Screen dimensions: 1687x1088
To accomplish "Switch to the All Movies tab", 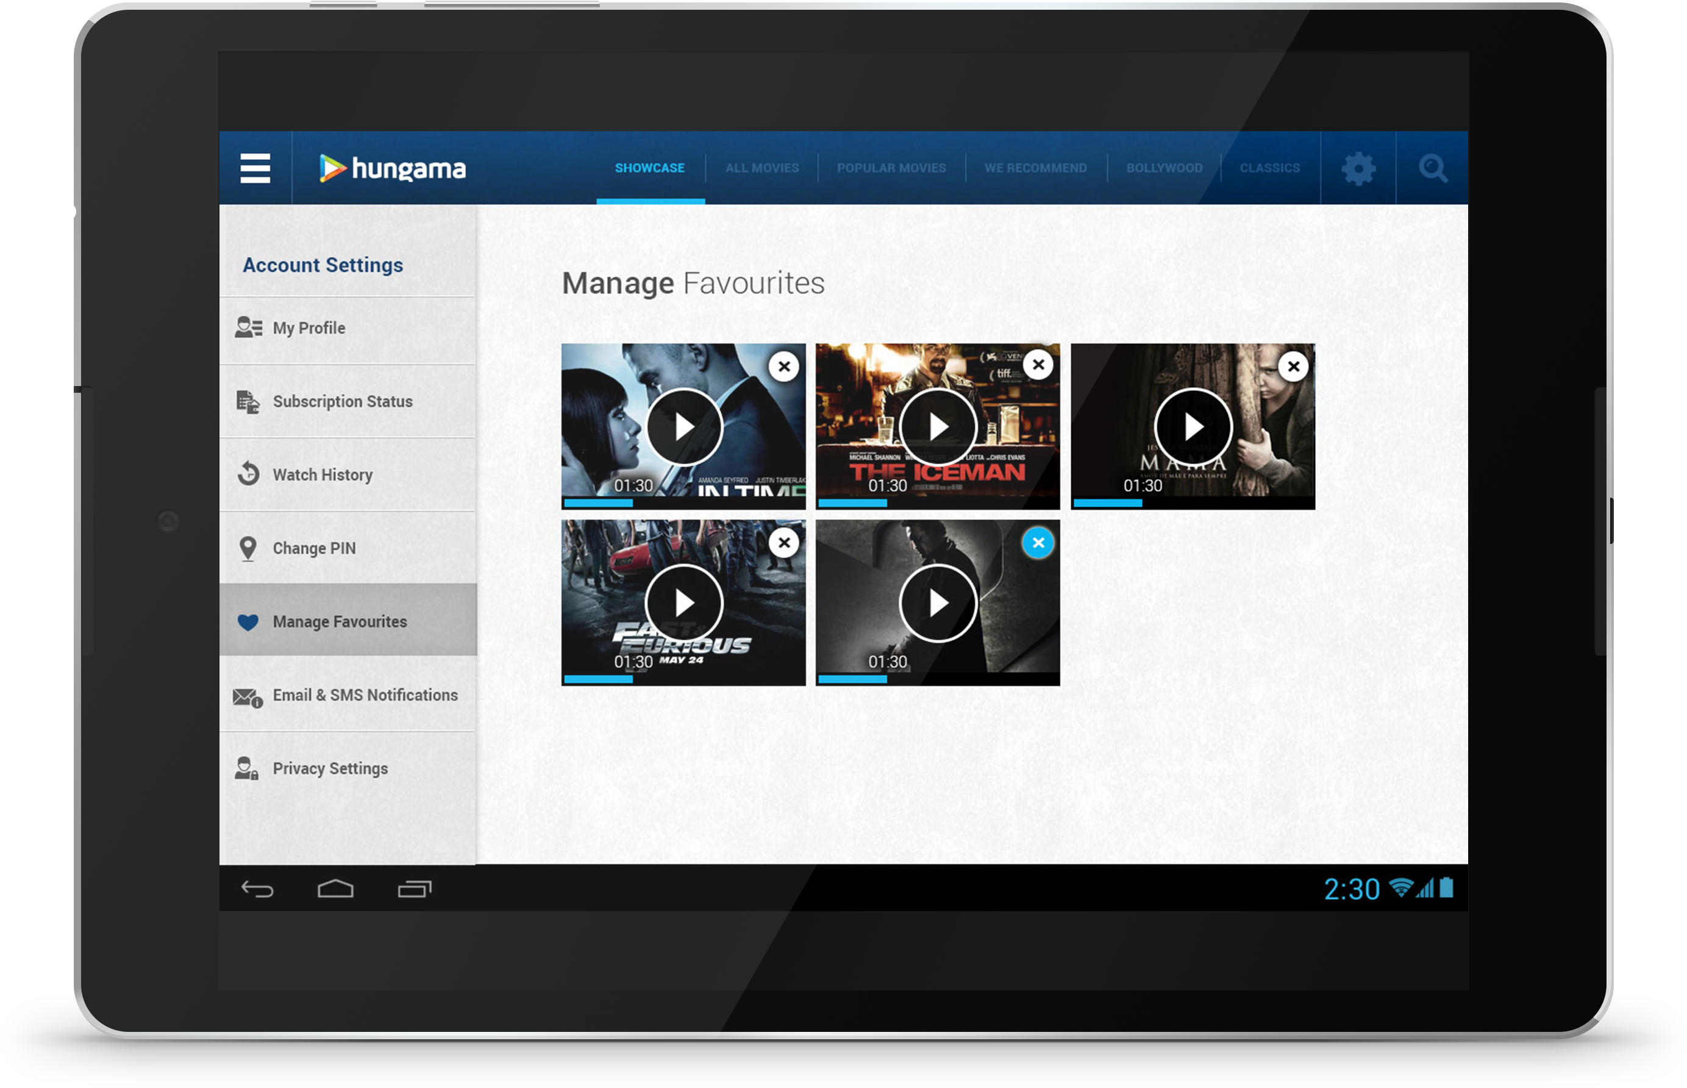I will (762, 168).
